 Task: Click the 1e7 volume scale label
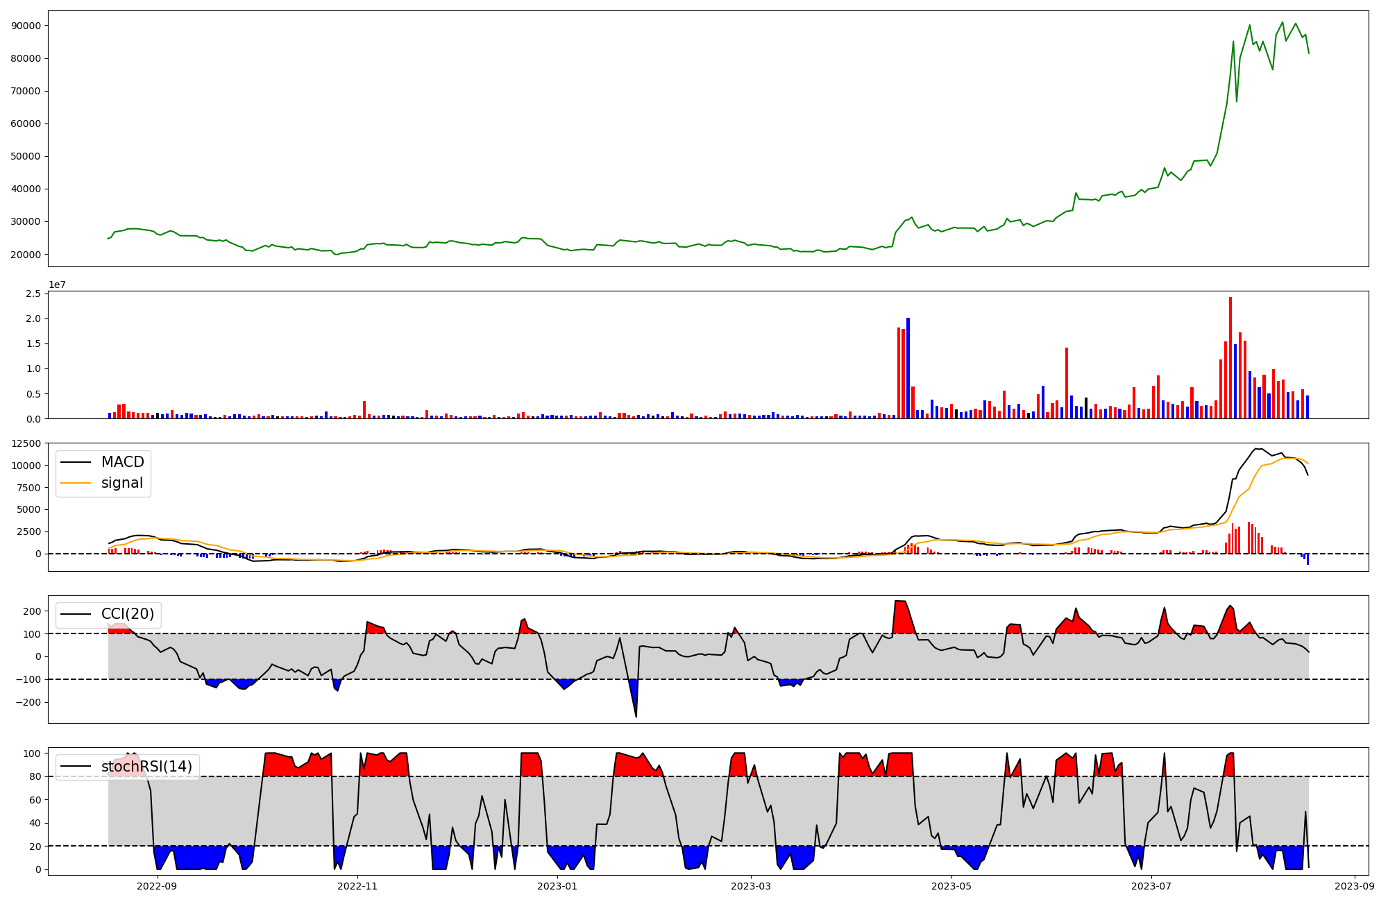point(57,284)
